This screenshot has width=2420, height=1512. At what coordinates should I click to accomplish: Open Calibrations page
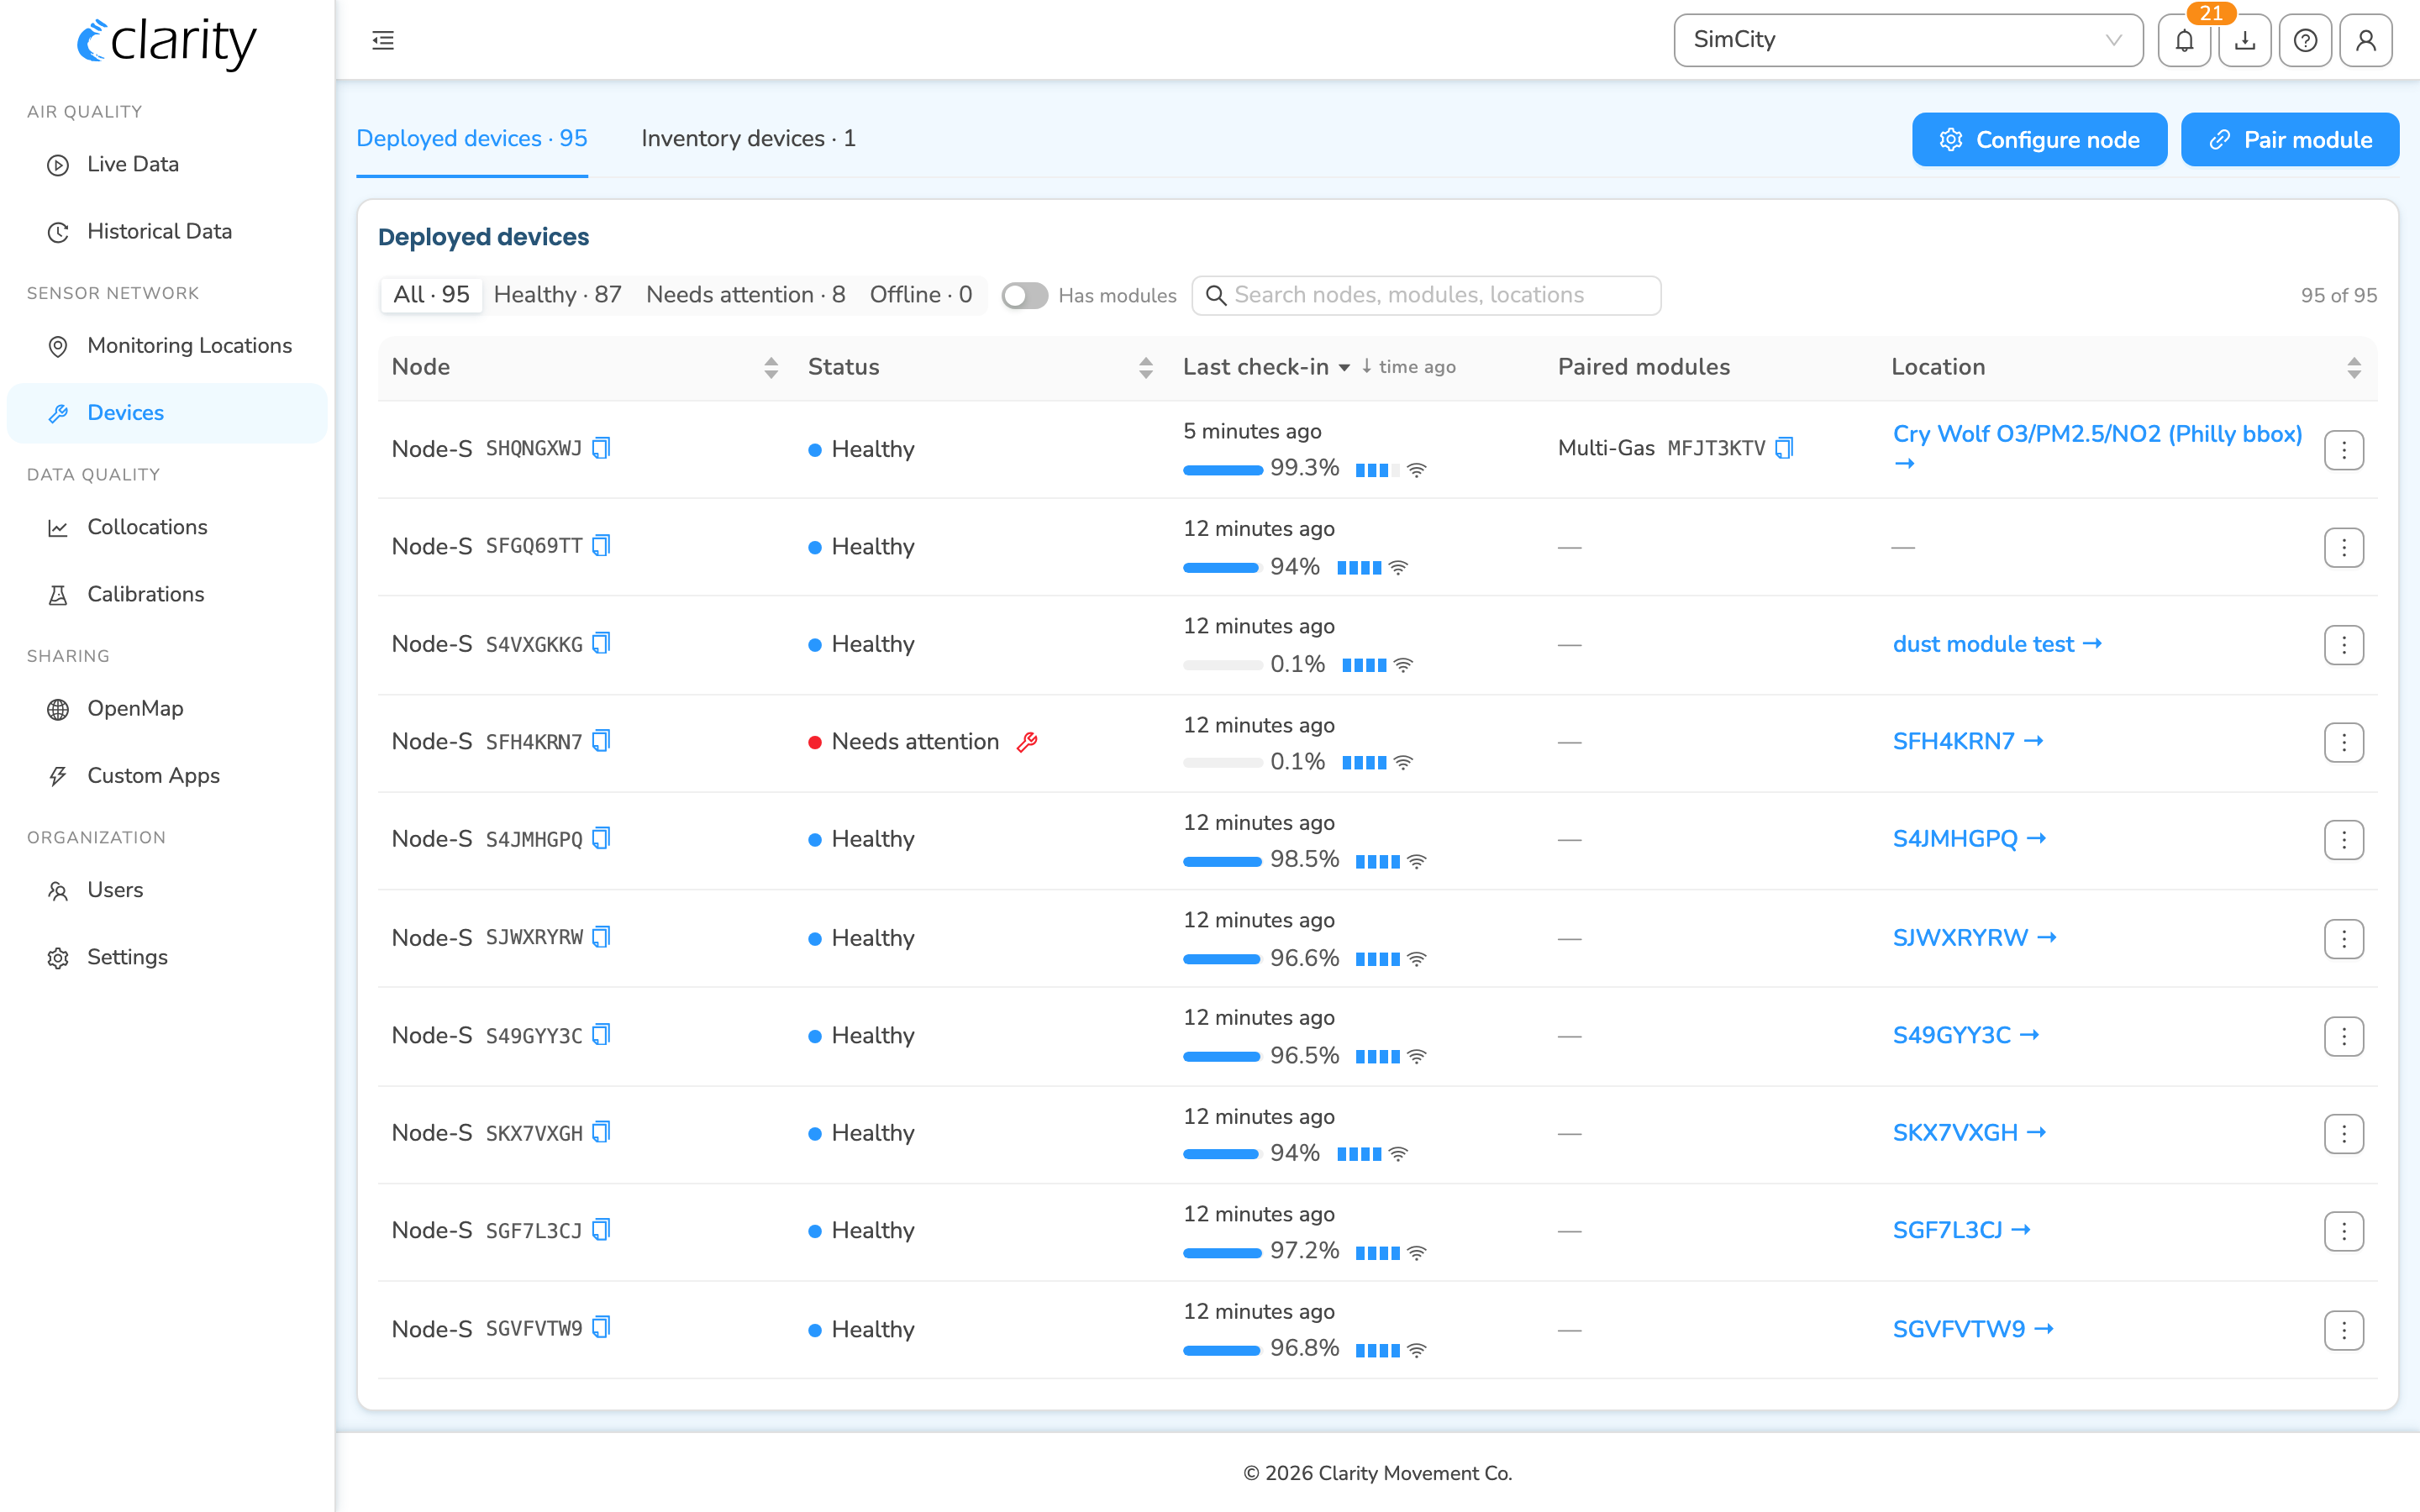click(167, 594)
